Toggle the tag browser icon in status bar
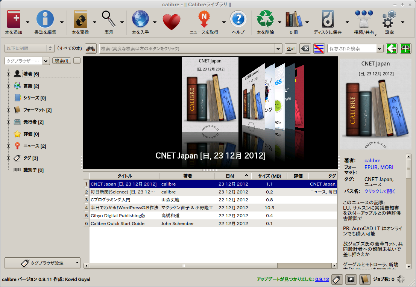Viewport: 416px width, 287px height. pos(337,279)
